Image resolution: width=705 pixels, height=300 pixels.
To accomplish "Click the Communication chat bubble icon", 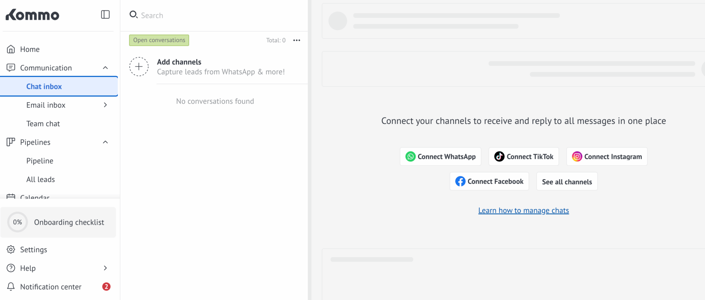I will pos(11,68).
